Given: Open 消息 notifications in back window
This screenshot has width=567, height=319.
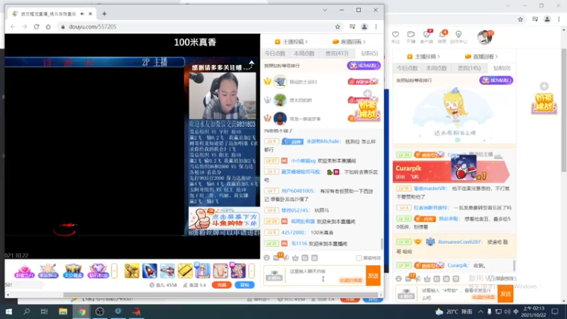Looking at the screenshot, I should 442,37.
